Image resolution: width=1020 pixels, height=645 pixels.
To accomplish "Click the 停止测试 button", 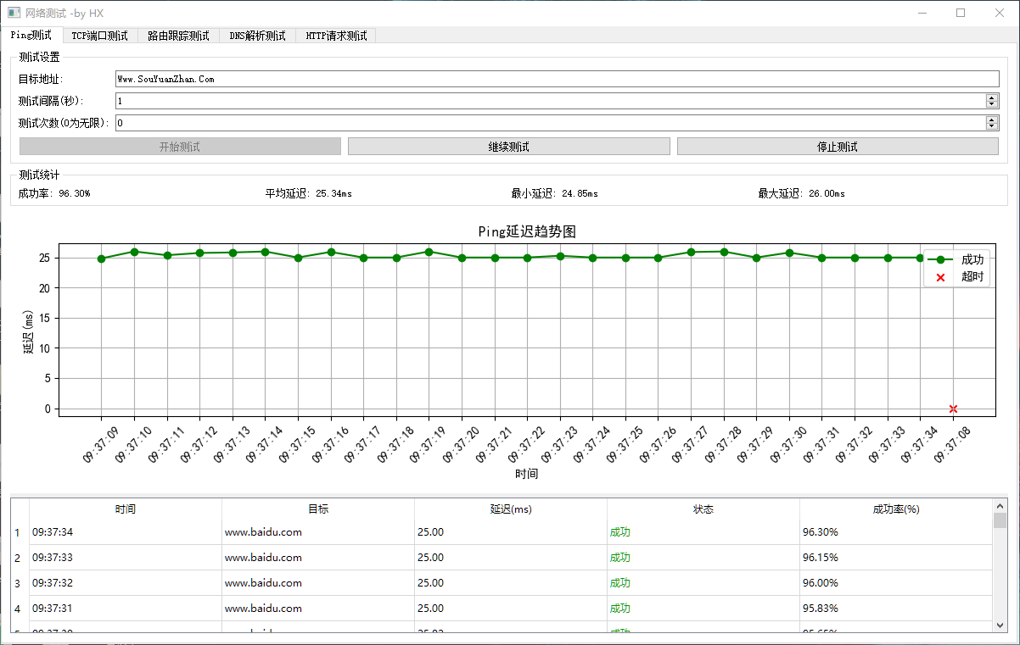I will point(837,147).
